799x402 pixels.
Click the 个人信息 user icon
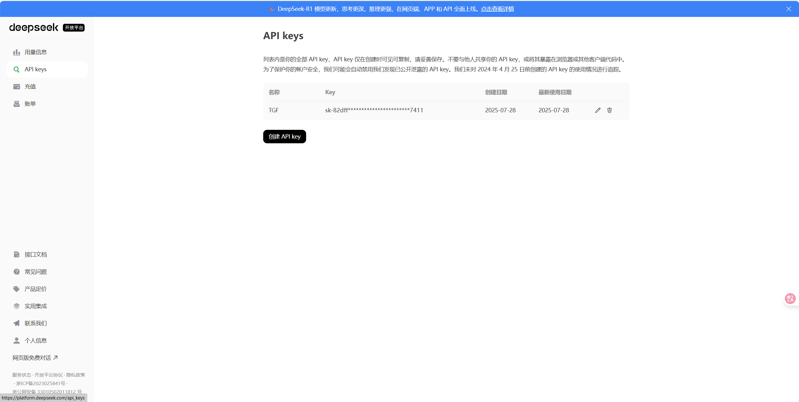coord(17,341)
